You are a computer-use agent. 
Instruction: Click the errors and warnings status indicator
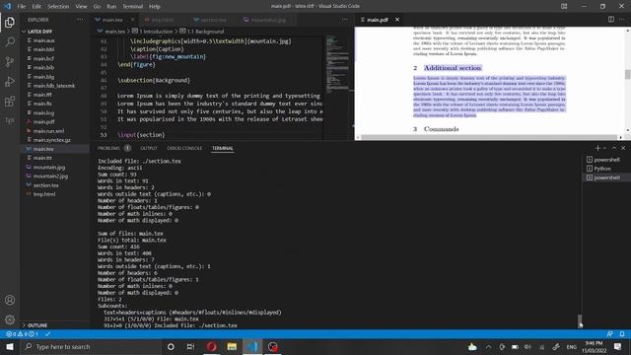[x=22, y=334]
